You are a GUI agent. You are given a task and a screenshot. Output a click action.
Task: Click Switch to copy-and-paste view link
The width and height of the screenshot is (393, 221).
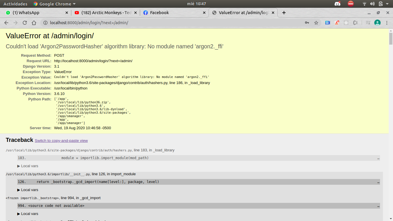pyautogui.click(x=61, y=141)
